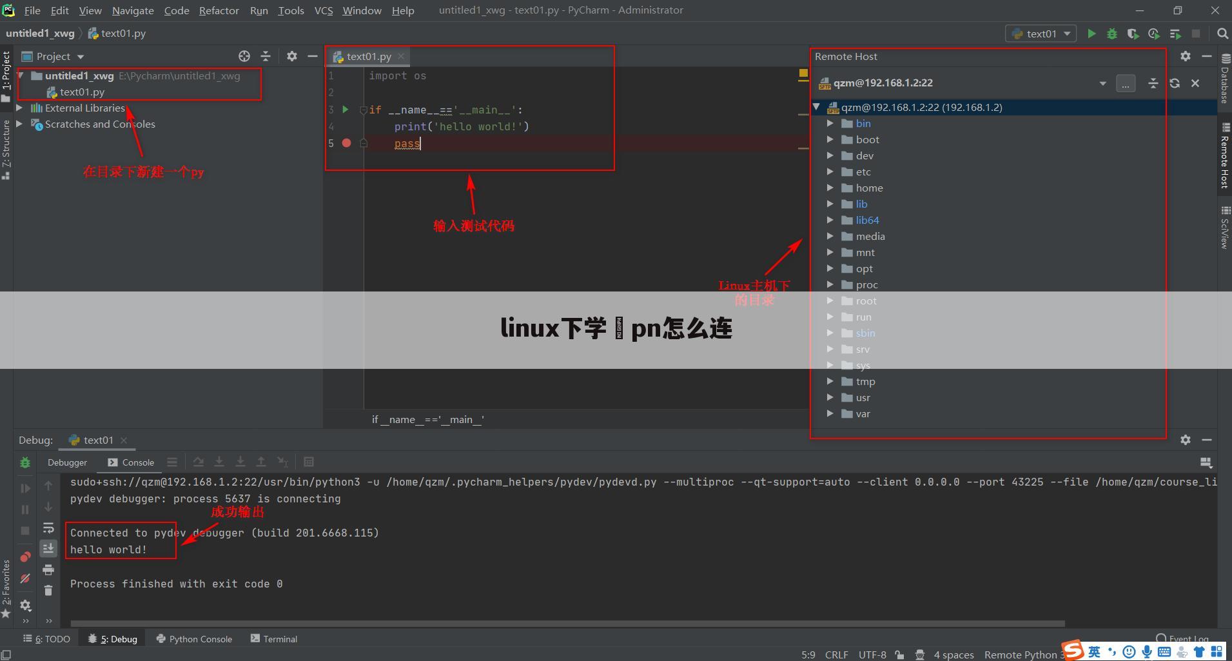
Task: Toggle the Sogou voice input microphone
Action: 1148,652
